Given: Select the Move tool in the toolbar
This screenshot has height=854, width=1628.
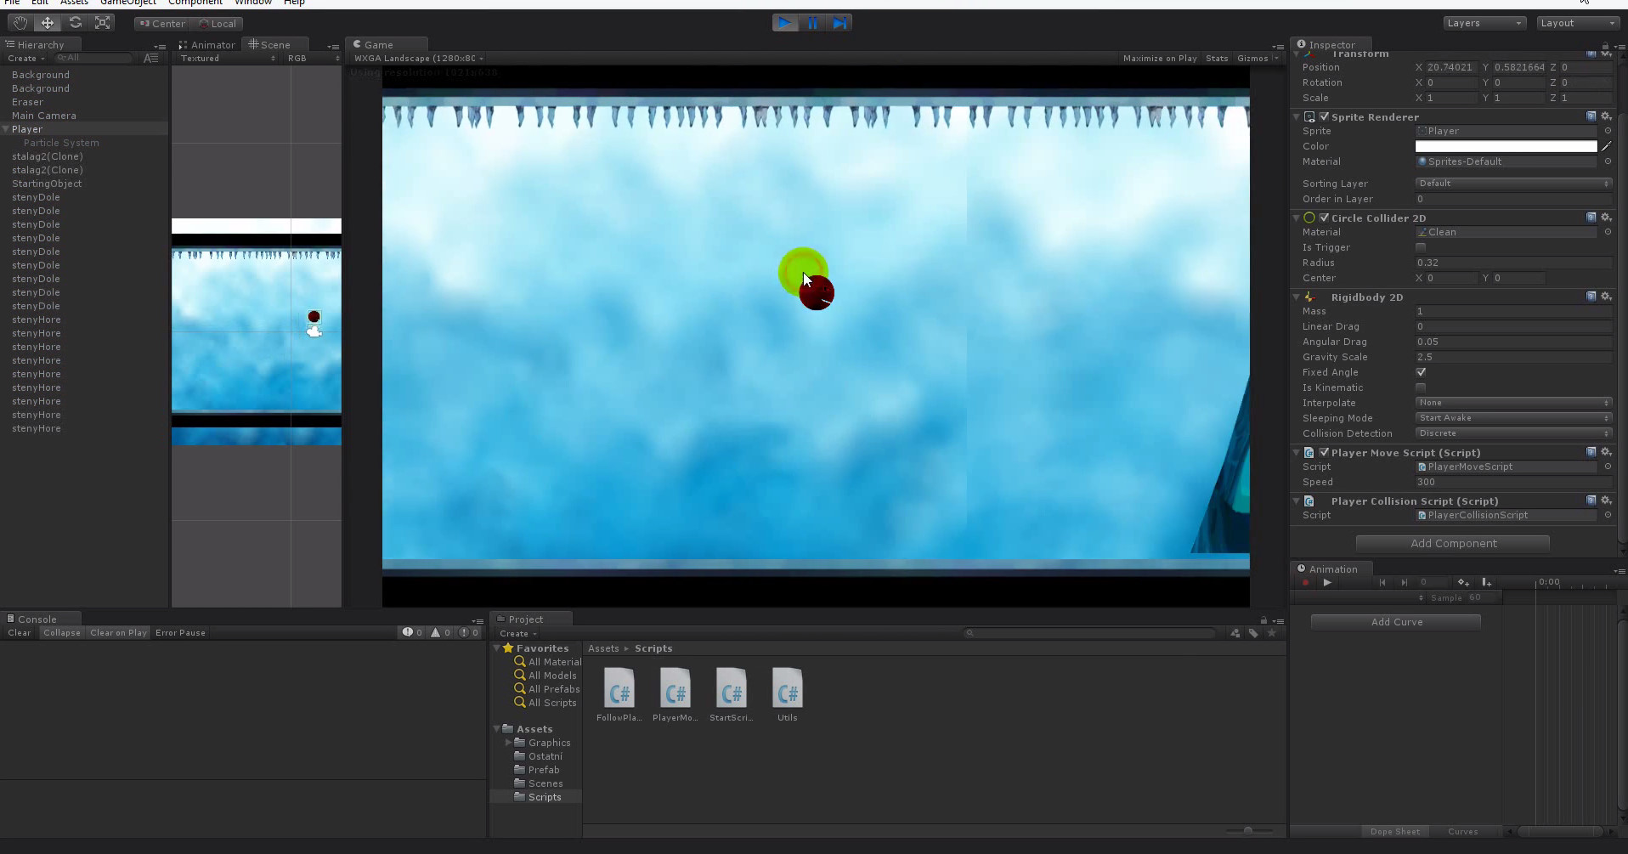Looking at the screenshot, I should (48, 23).
